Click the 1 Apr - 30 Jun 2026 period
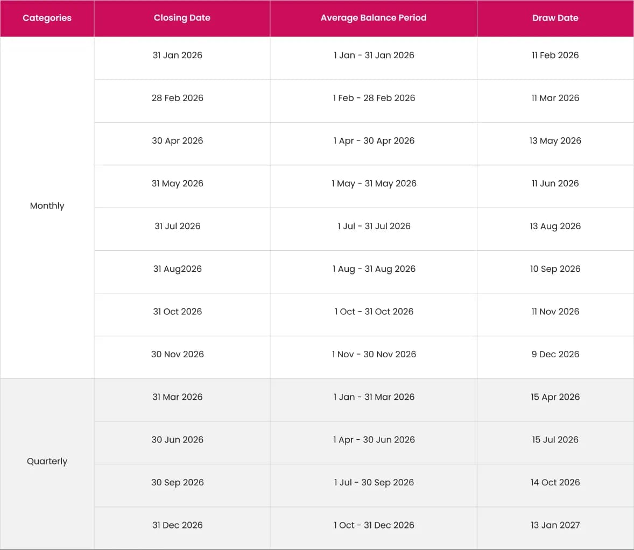The image size is (634, 550). (x=374, y=440)
